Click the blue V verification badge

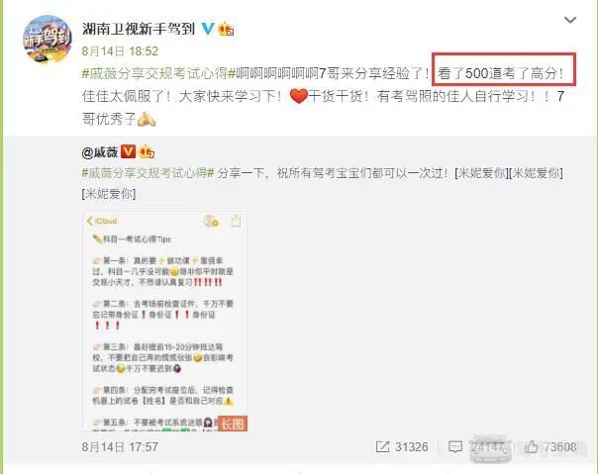tap(208, 29)
